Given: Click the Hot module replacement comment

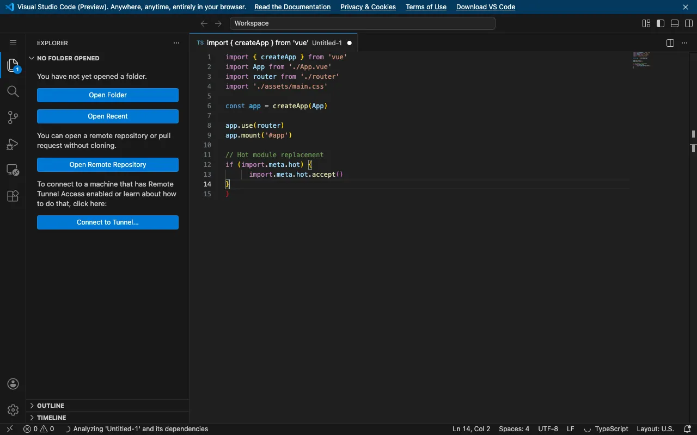Looking at the screenshot, I should point(274,155).
